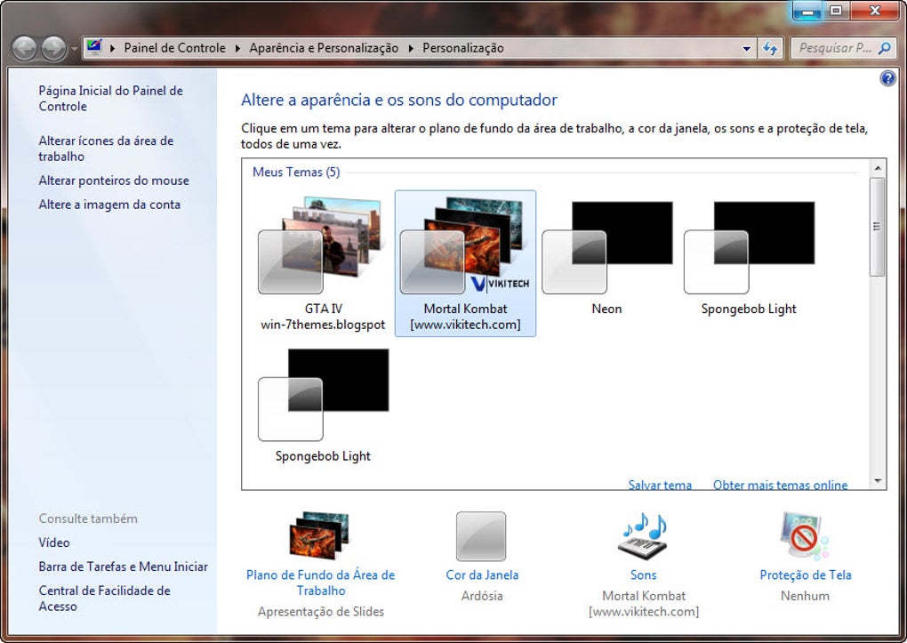The image size is (907, 643).
Task: Click the Forward navigation arrow button
Action: click(53, 49)
